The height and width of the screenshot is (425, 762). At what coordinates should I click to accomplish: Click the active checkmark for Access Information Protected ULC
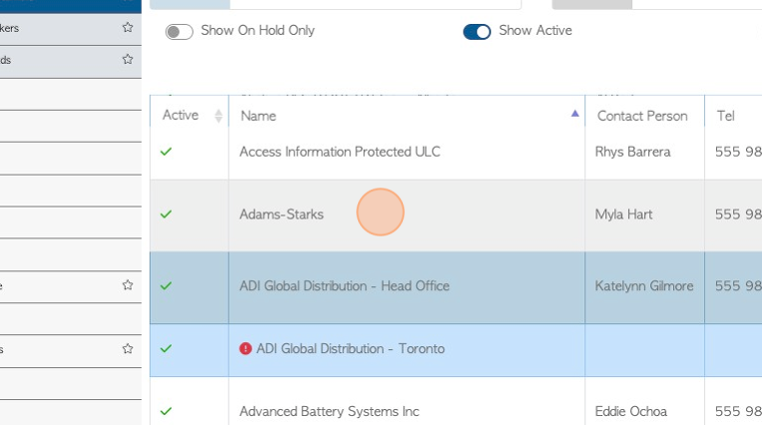point(167,152)
